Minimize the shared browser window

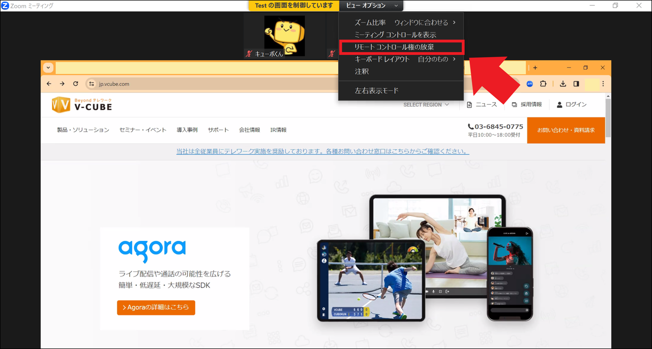pos(569,68)
